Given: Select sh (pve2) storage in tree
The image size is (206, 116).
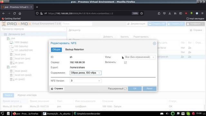Looking at the screenshot, I should 20,79.
